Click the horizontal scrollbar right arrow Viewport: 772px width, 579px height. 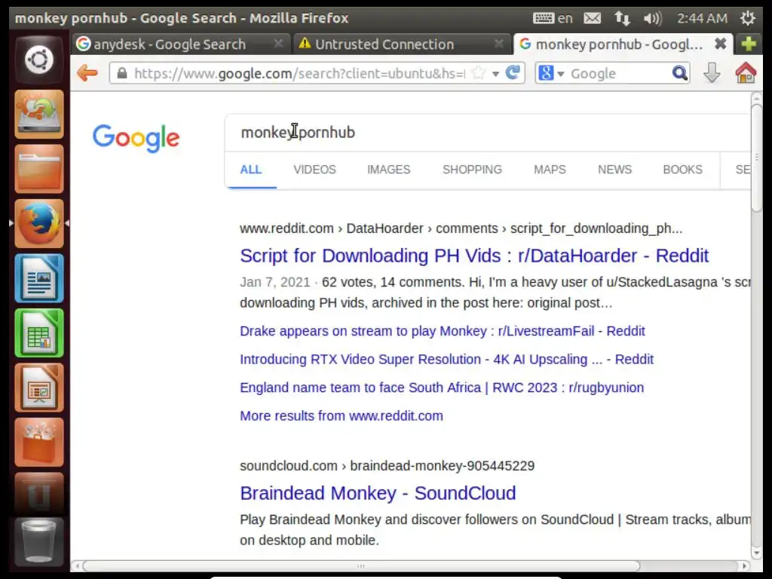pos(744,565)
